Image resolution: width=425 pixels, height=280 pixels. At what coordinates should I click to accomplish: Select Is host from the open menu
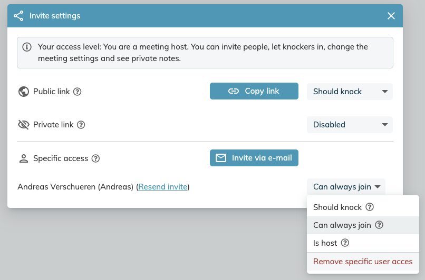tap(363, 243)
